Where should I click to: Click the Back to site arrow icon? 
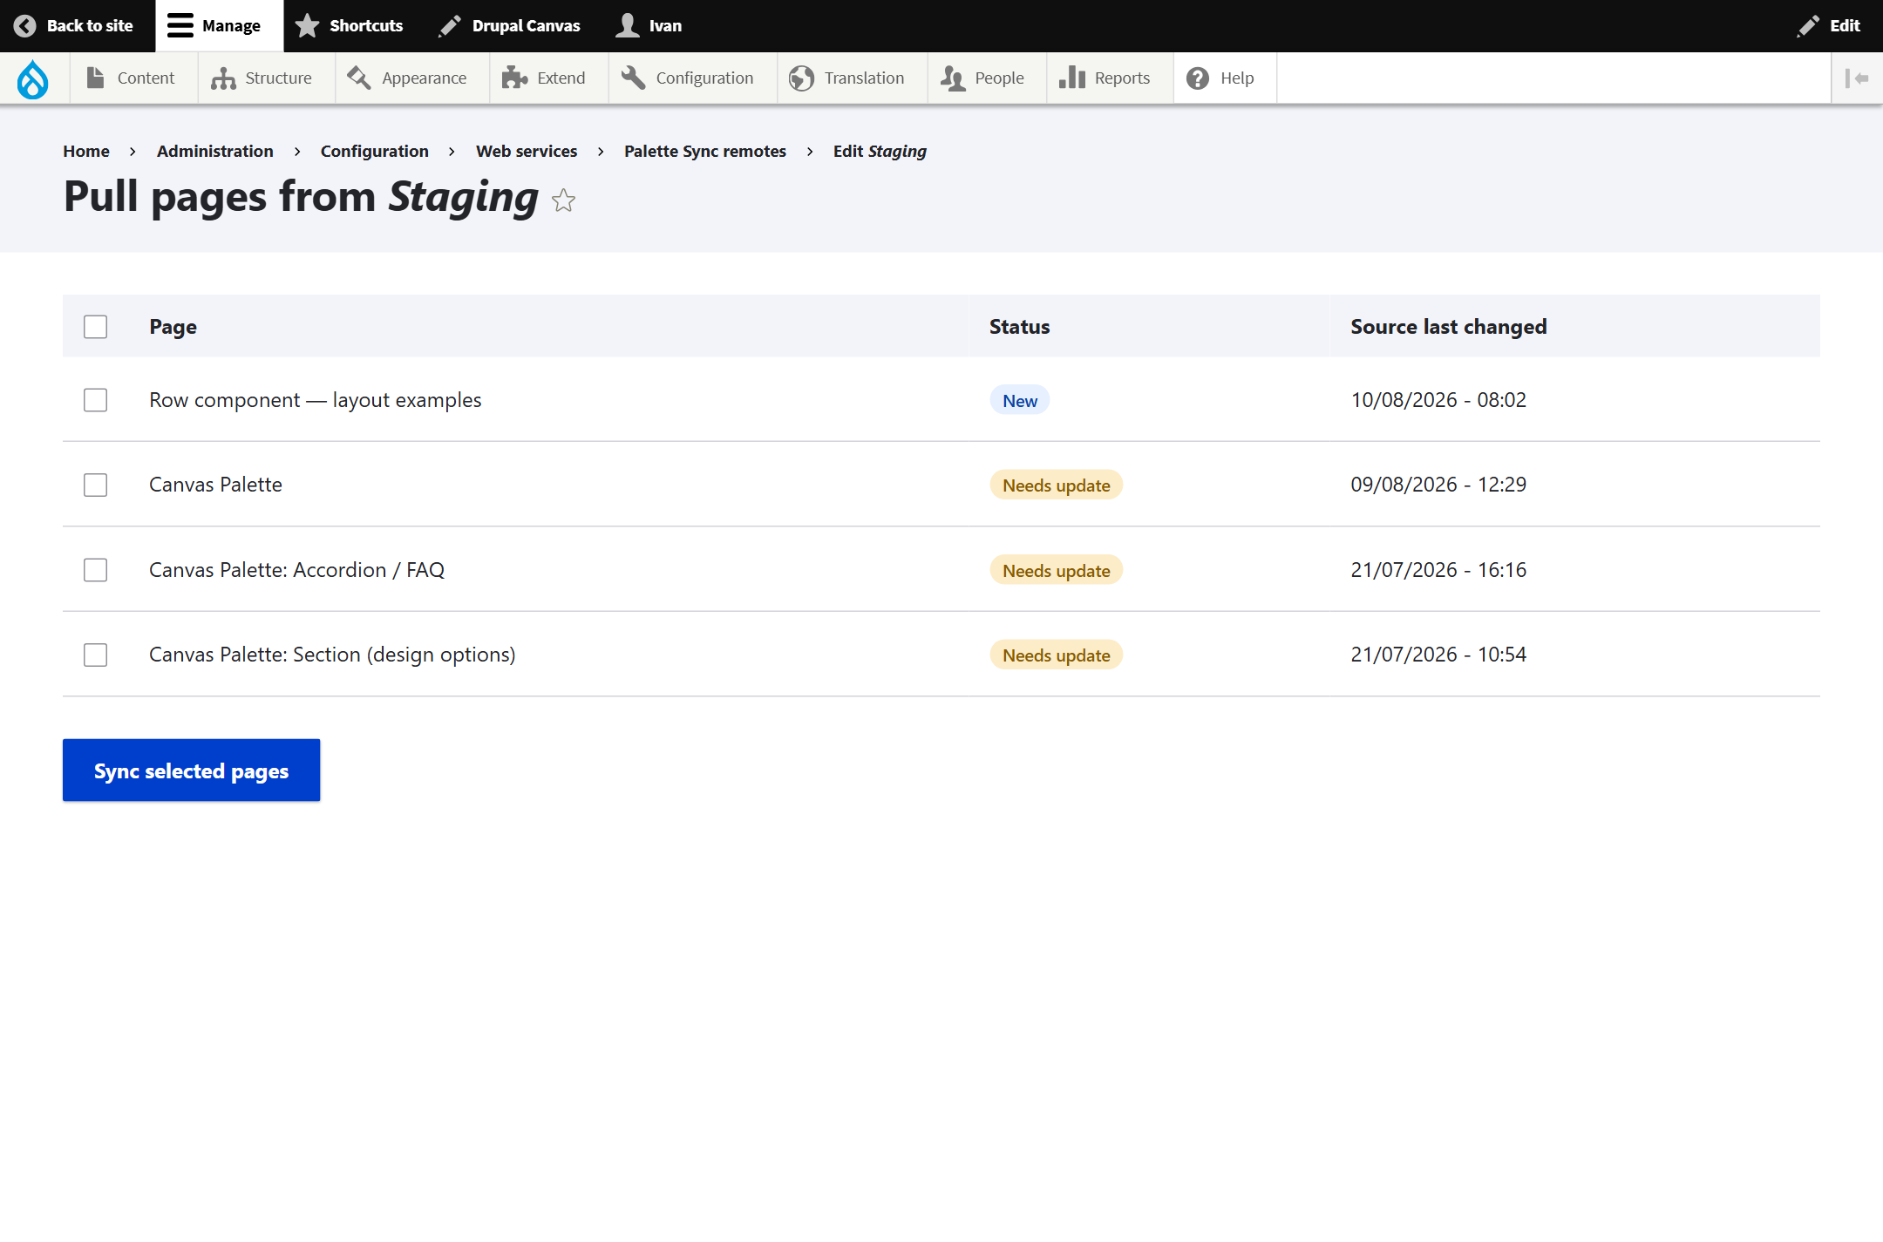(25, 26)
